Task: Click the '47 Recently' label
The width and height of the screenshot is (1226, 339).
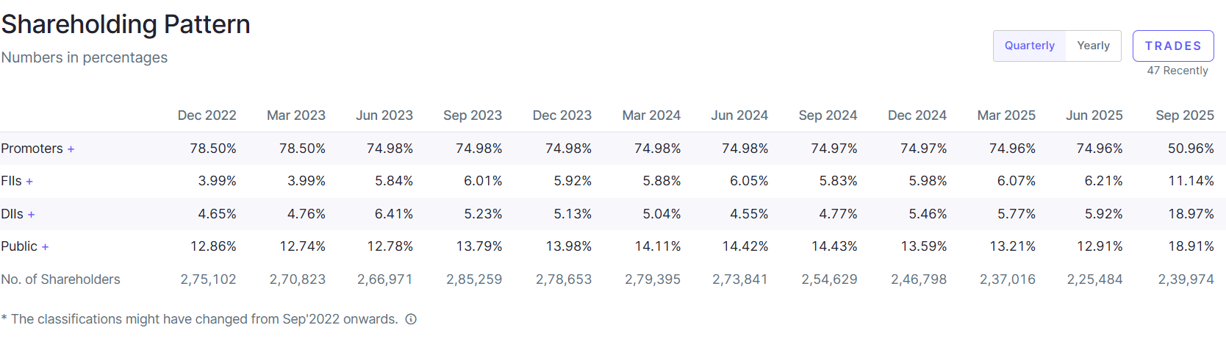Action: pos(1177,71)
